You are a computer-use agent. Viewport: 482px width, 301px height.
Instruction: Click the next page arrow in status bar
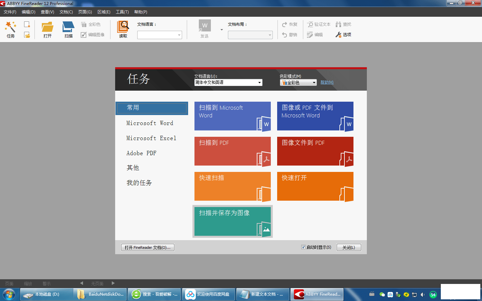(x=113, y=283)
